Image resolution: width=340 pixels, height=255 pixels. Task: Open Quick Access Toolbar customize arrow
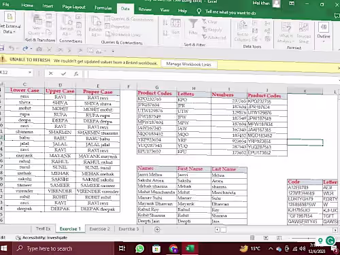113,51
